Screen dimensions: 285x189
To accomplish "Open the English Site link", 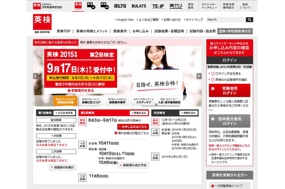I will (x=125, y=20).
